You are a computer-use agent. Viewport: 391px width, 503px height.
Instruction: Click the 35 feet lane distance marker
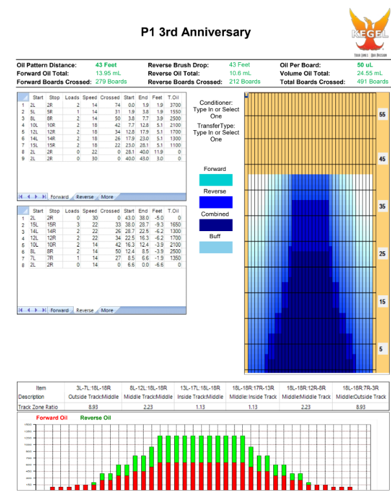pyautogui.click(x=382, y=206)
